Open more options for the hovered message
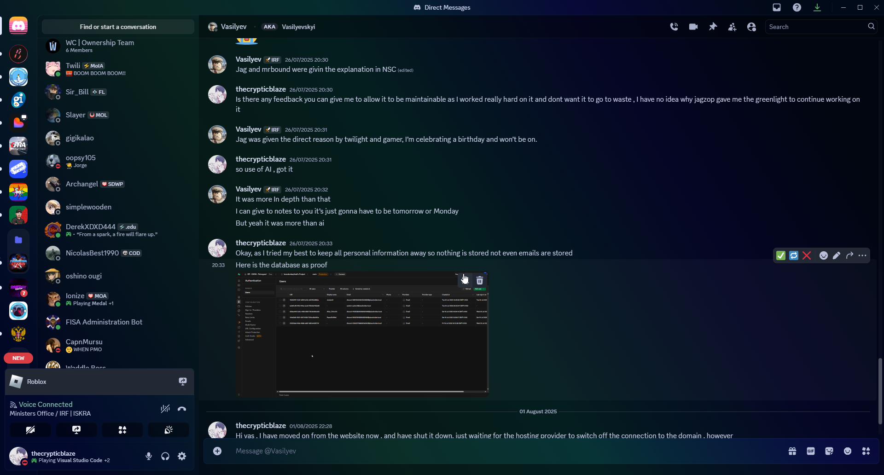Viewport: 884px width, 475px height. click(862, 255)
